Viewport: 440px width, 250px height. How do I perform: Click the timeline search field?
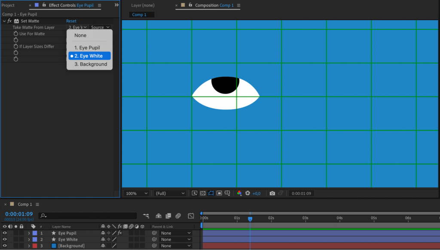click(86, 215)
